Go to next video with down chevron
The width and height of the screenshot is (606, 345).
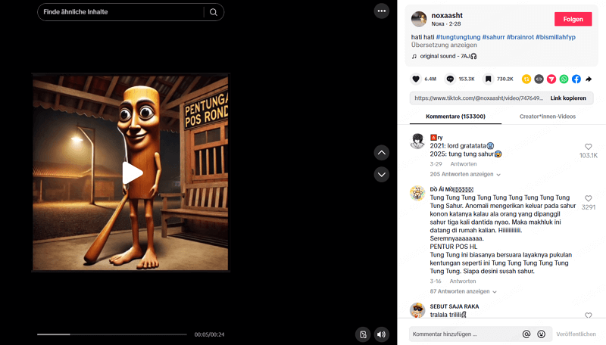[382, 175]
